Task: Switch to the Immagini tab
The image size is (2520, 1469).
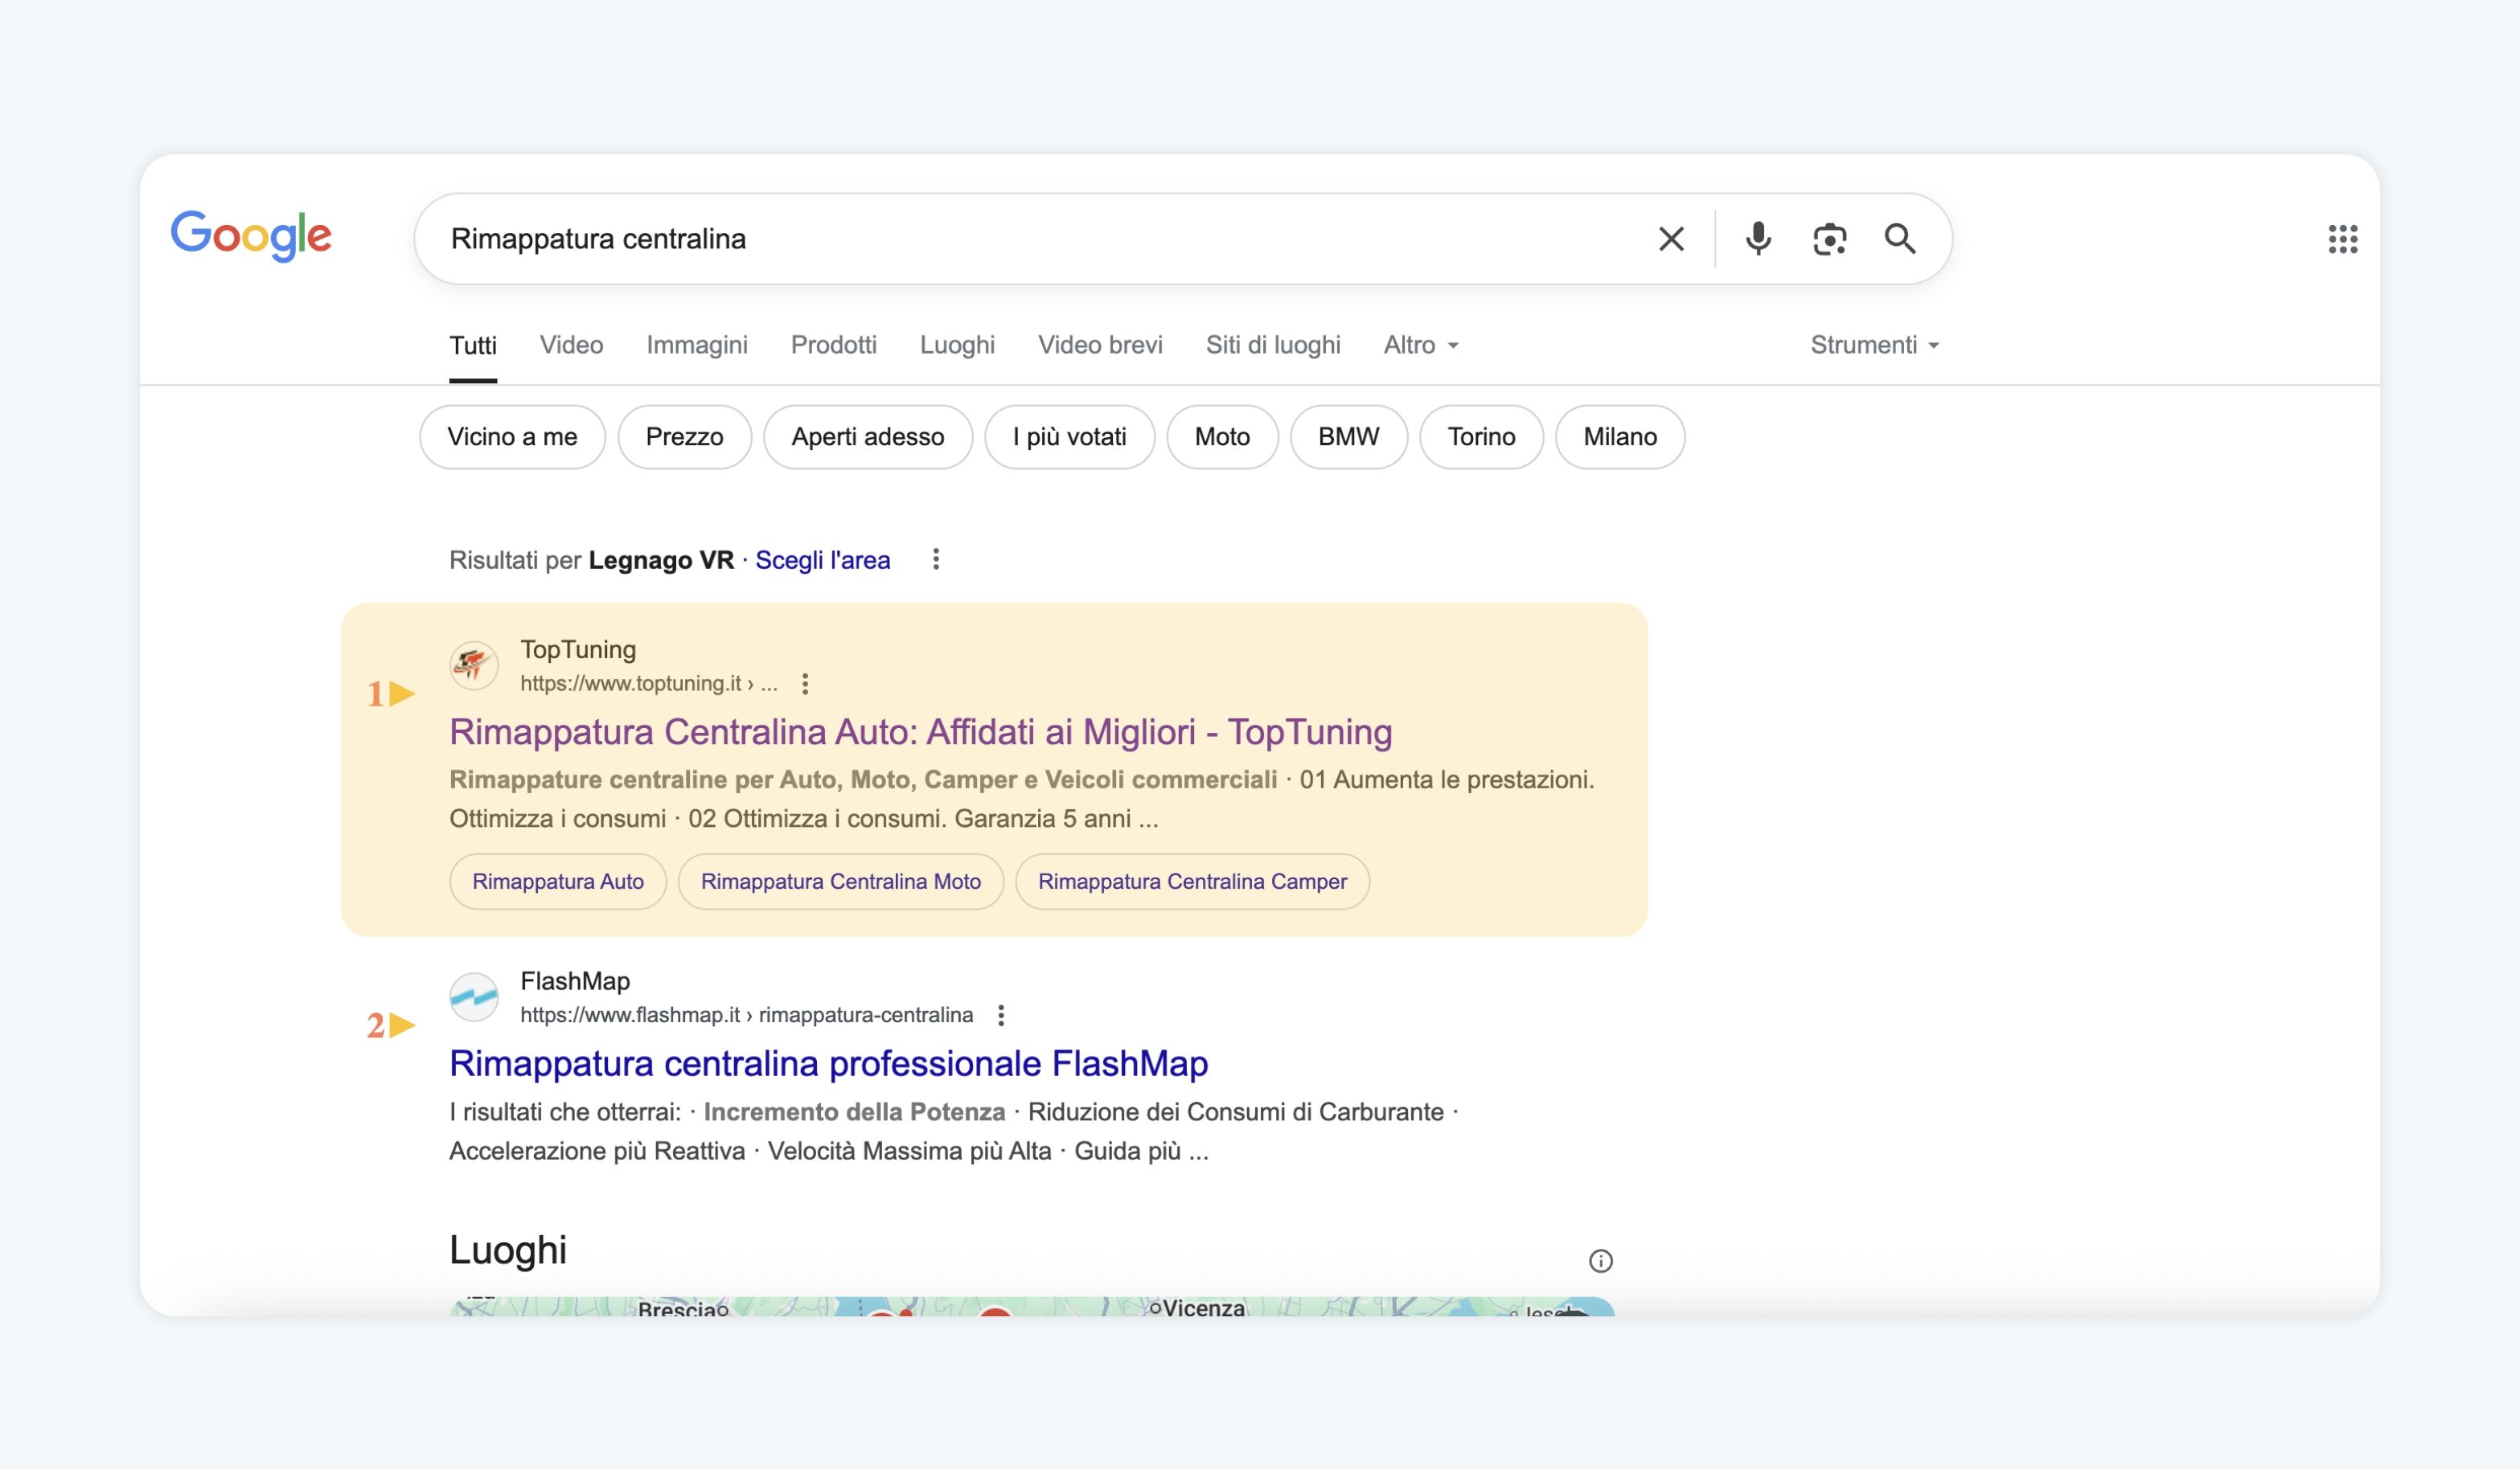Action: click(x=697, y=346)
